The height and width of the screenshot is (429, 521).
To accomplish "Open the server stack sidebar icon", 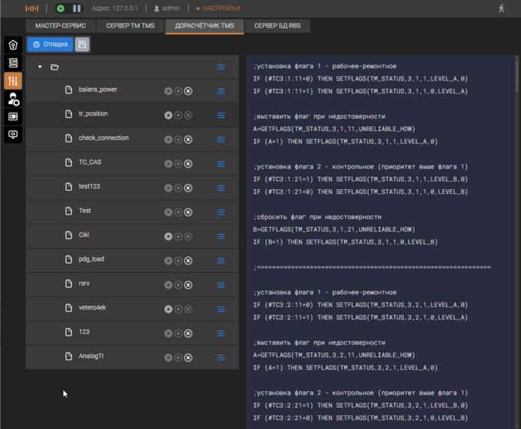I will (x=13, y=63).
